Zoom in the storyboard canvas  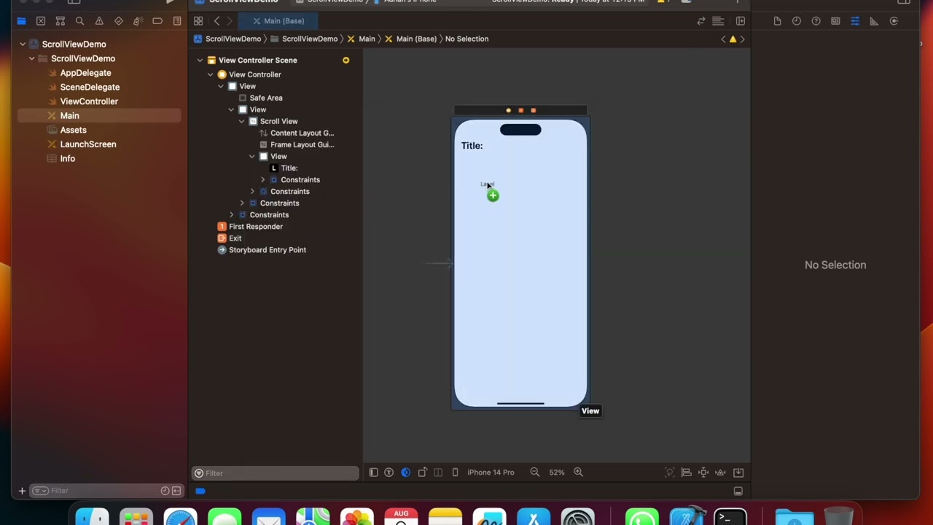[x=578, y=472]
